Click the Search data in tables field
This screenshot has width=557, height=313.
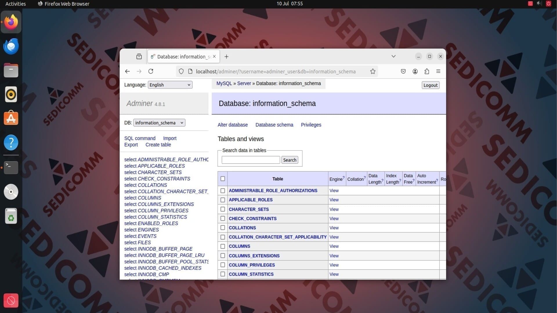click(251, 160)
